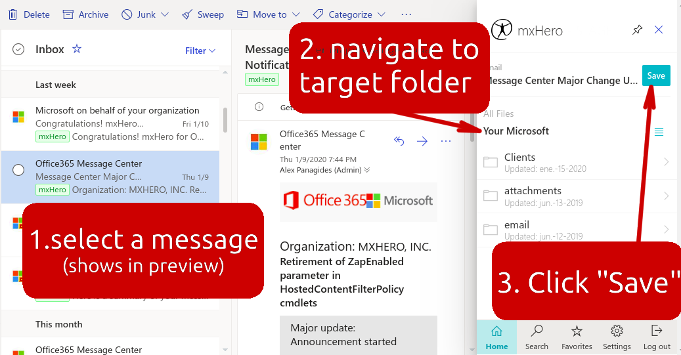This screenshot has height=355, width=681.
Task: Pin the mxHero panel
Action: [x=637, y=30]
